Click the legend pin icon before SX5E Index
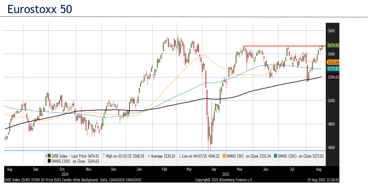Screen dimensions: 368x188 pos(46,156)
